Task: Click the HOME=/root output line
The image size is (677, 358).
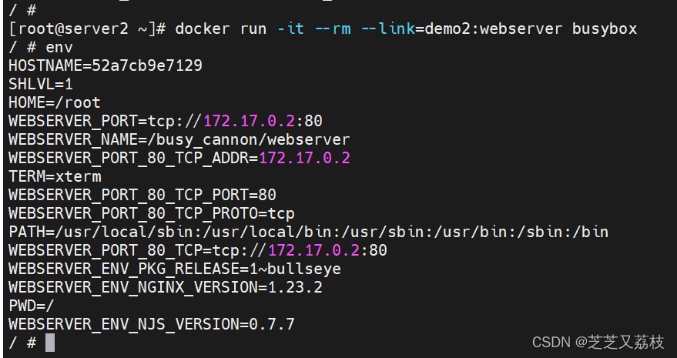Action: [55, 103]
